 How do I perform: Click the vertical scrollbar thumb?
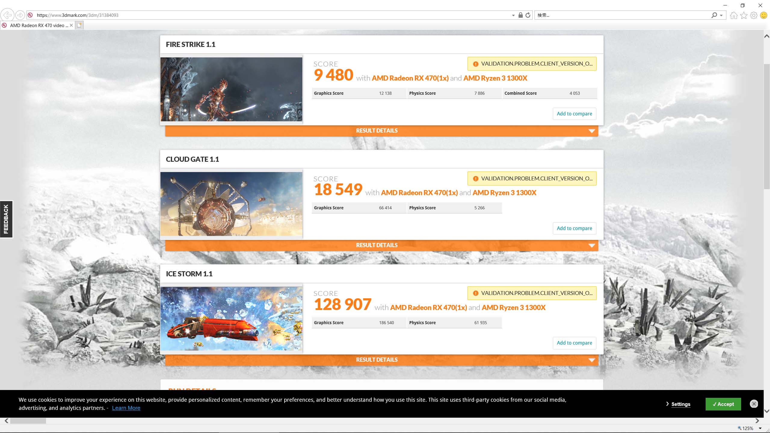(767, 126)
